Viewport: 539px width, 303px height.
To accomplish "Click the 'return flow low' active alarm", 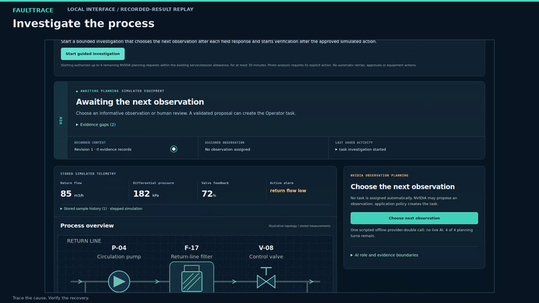I will (288, 191).
